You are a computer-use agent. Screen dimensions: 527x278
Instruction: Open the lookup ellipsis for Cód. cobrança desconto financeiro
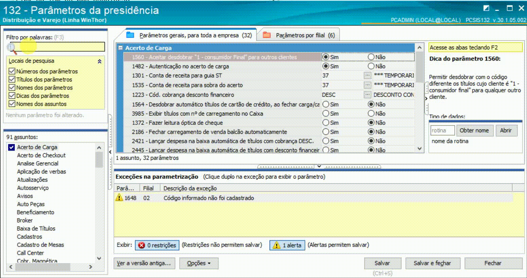(x=367, y=95)
